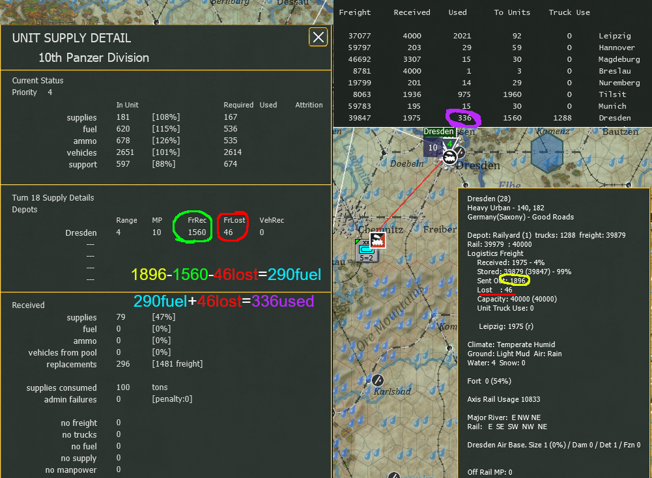This screenshot has width=652, height=478.
Task: Click the 'Attrition' column header
Action: pyautogui.click(x=309, y=105)
